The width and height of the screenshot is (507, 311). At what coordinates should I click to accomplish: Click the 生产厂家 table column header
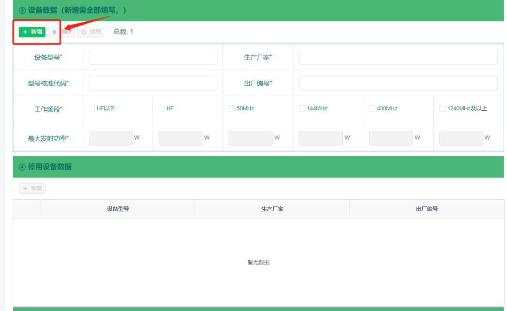coord(272,209)
